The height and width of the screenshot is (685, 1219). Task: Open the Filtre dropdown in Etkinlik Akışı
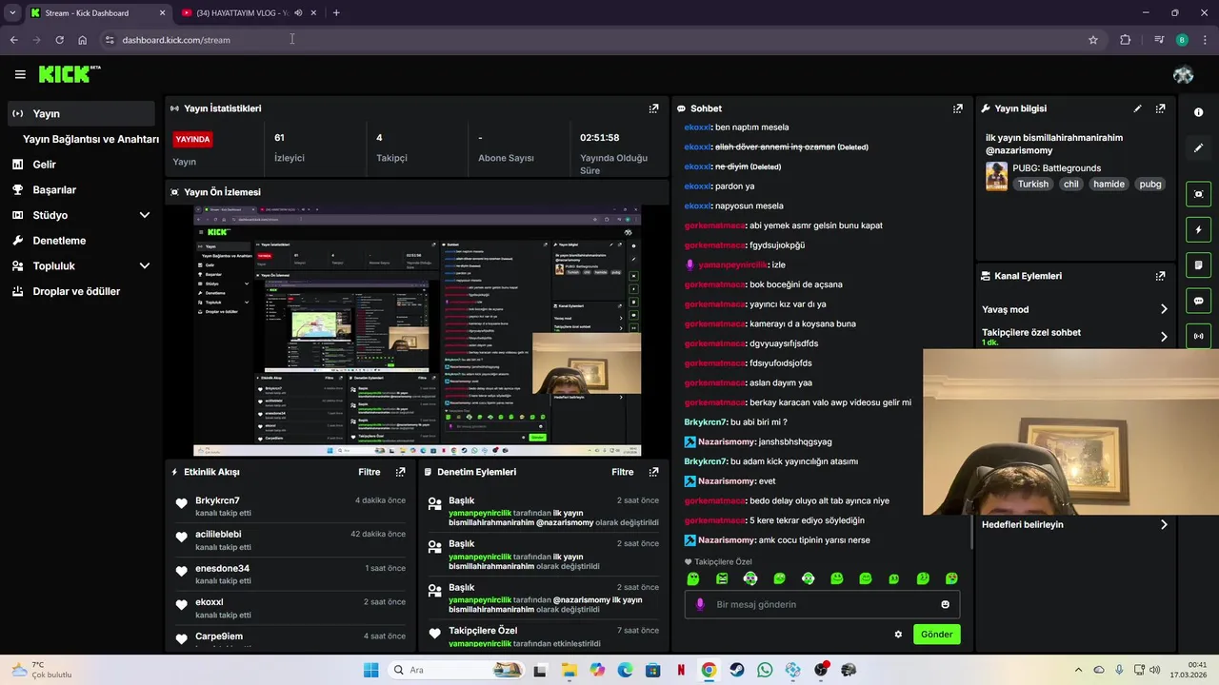point(369,472)
